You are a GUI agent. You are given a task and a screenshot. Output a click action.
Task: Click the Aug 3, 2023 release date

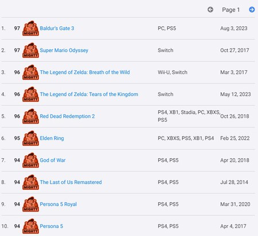[234, 28]
